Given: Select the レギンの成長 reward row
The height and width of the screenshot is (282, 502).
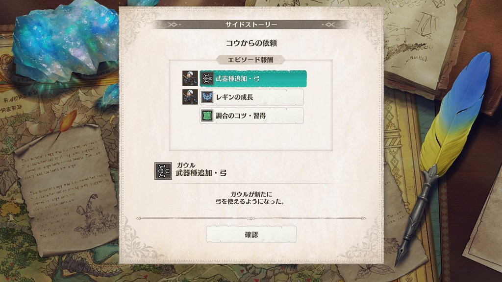Looking at the screenshot, I should 251,97.
